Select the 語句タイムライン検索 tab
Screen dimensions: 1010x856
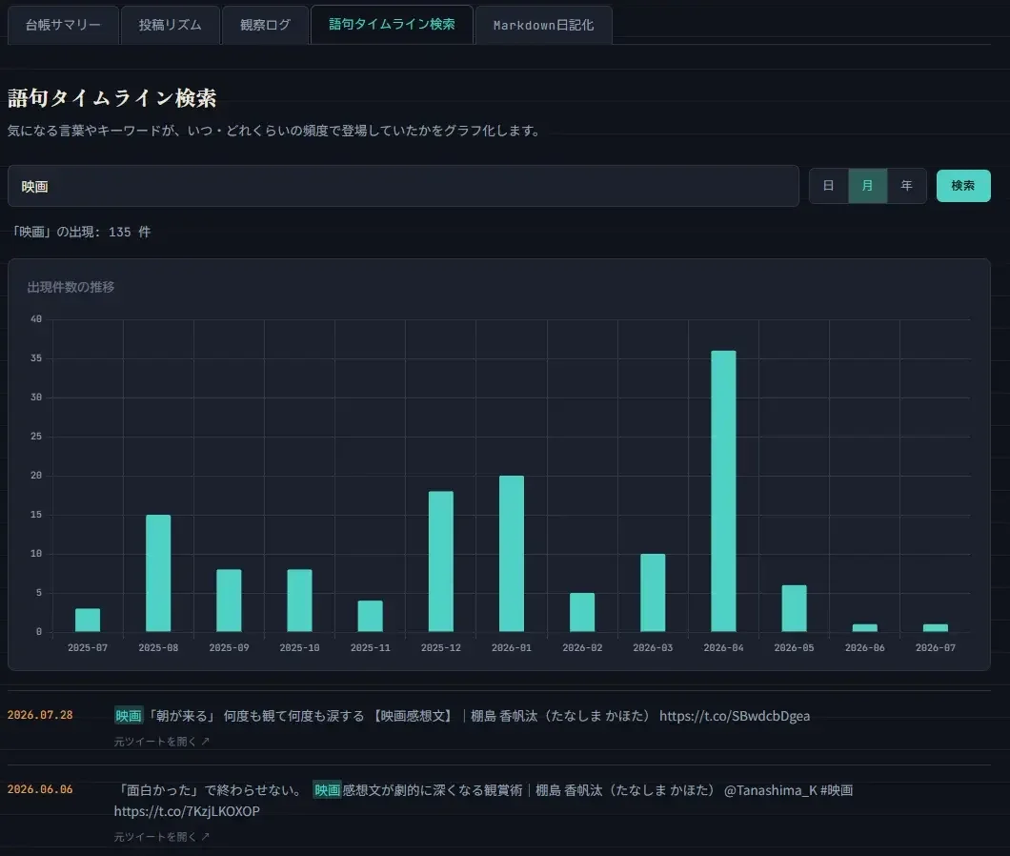coord(392,25)
